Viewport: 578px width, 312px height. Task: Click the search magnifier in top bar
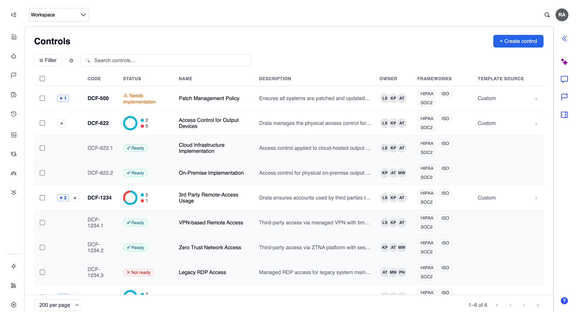(x=547, y=15)
